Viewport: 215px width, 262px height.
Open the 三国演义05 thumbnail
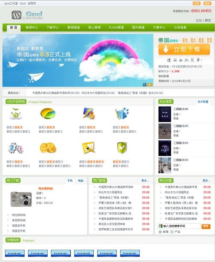165,131
